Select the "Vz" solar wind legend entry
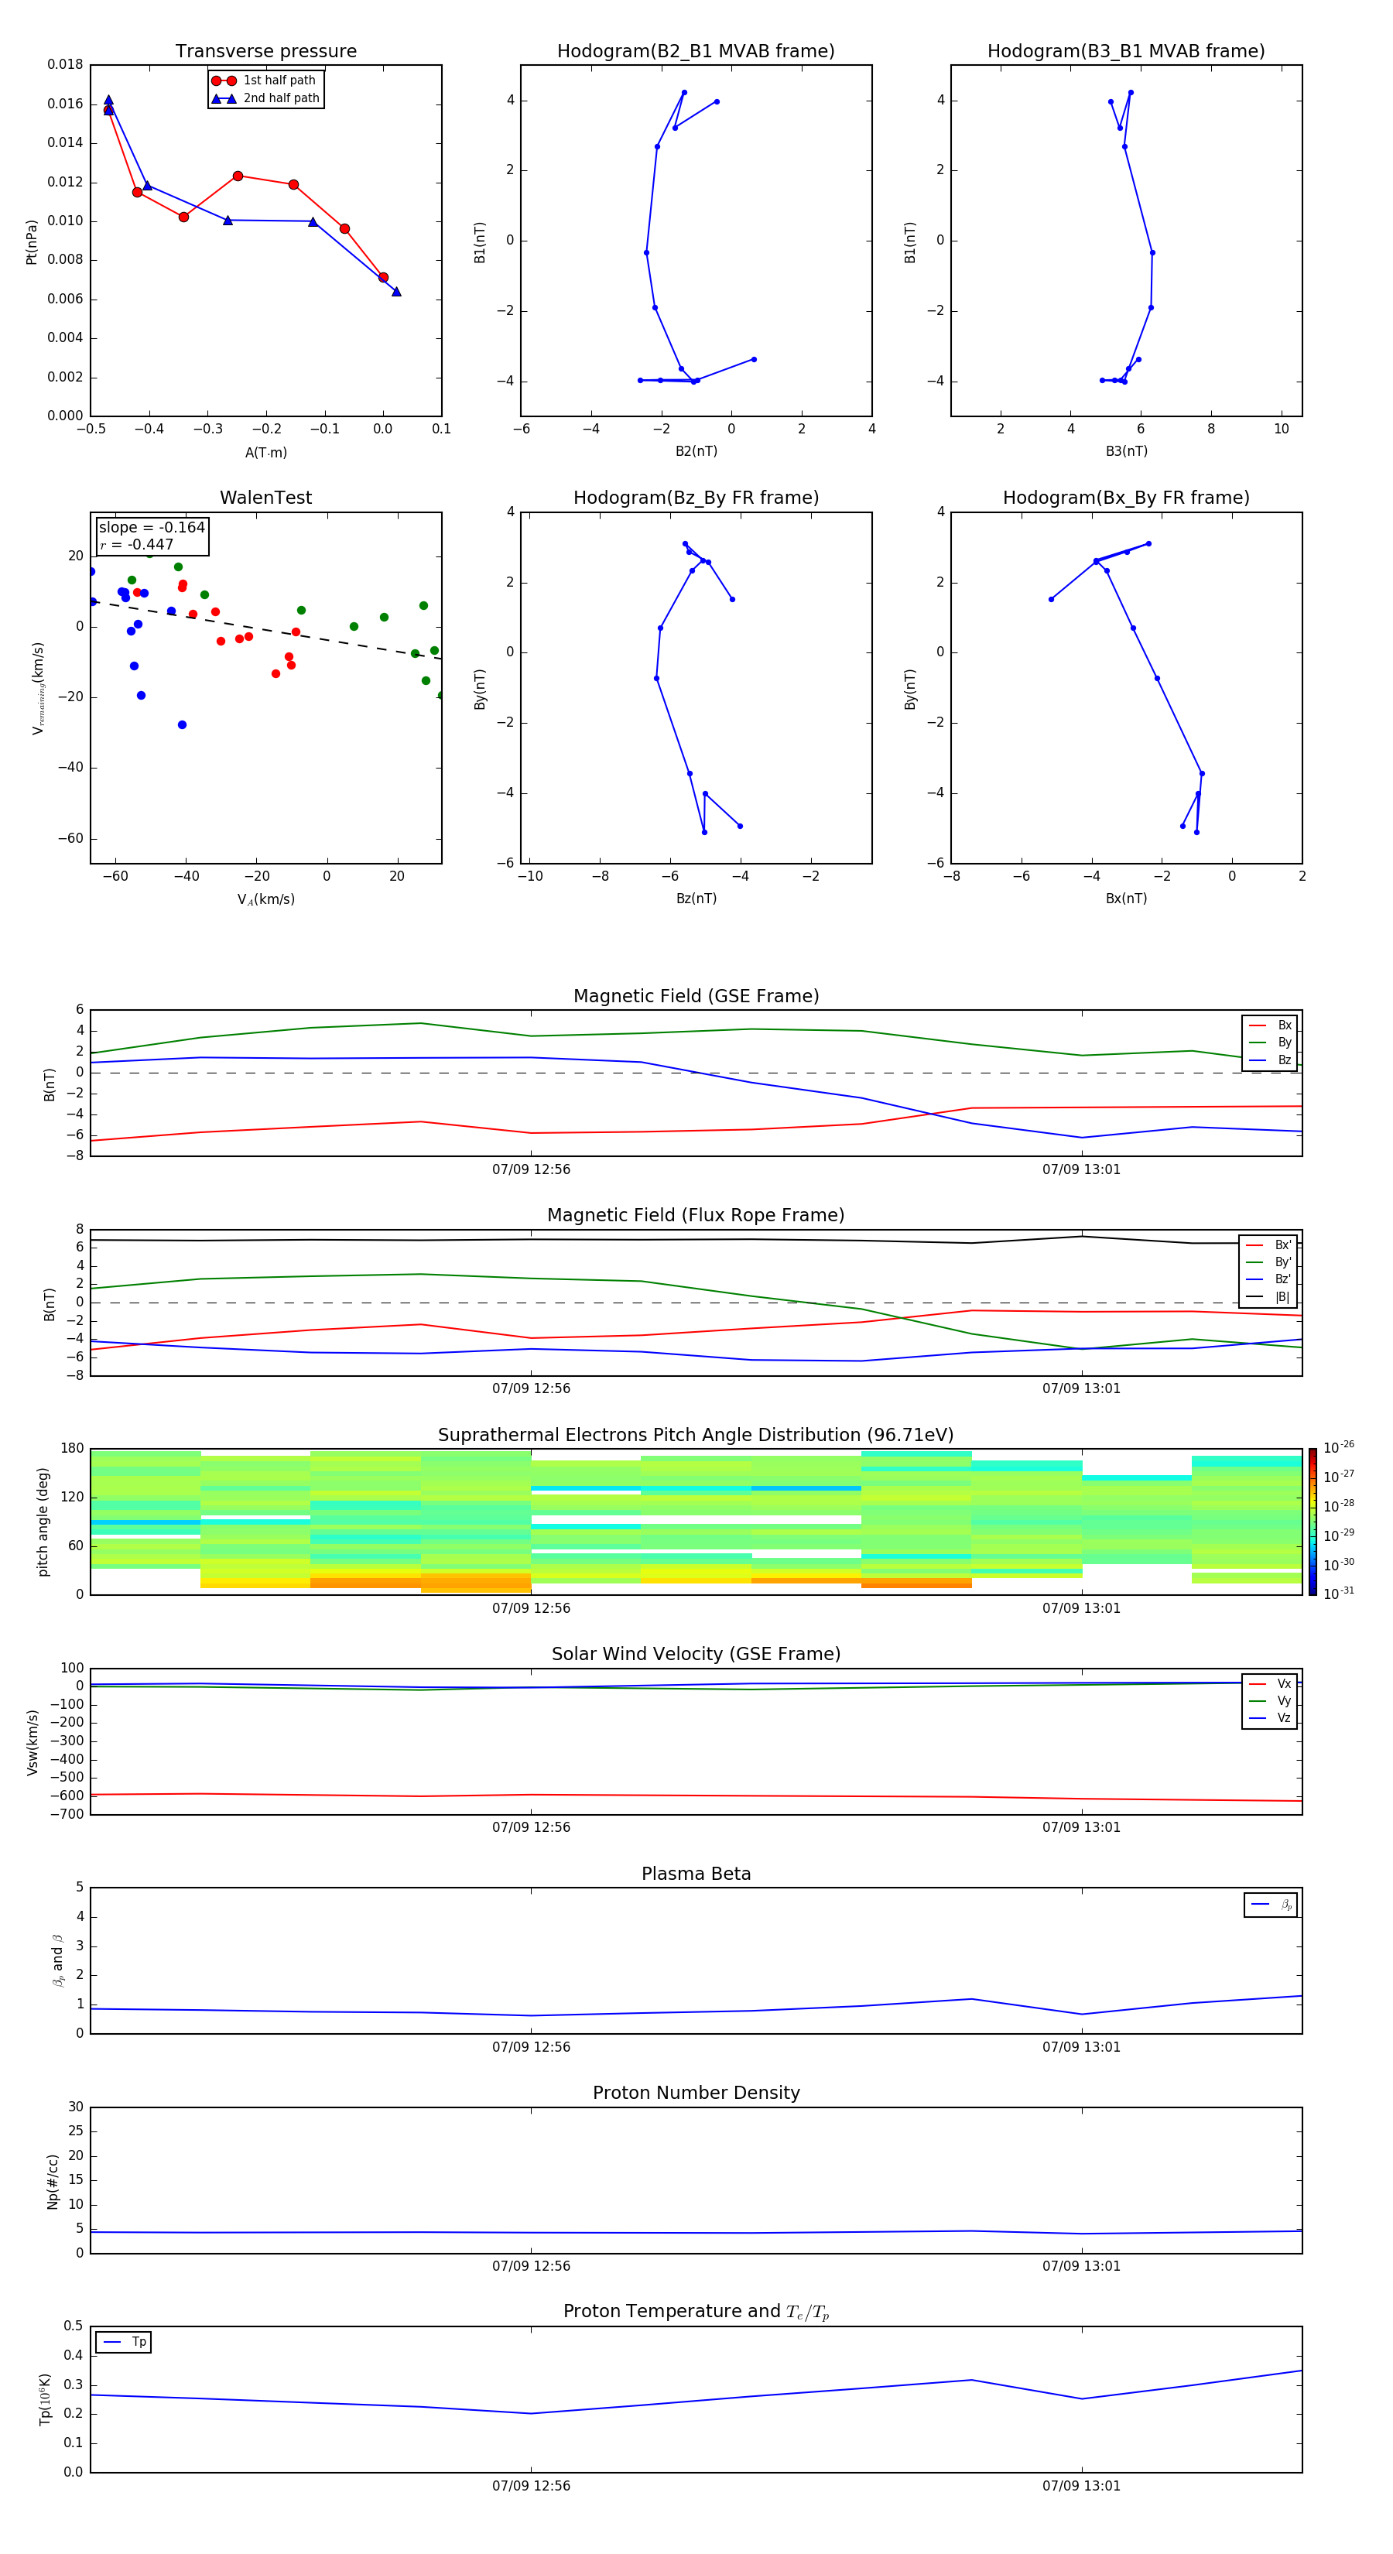Image resolution: width=1393 pixels, height=2554 pixels. (1270, 1718)
